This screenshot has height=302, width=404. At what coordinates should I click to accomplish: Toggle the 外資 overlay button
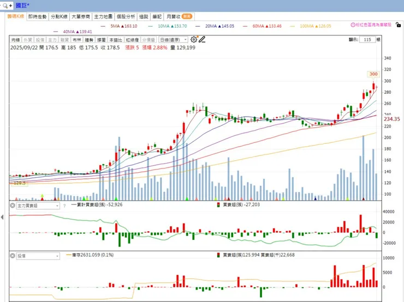point(27,40)
